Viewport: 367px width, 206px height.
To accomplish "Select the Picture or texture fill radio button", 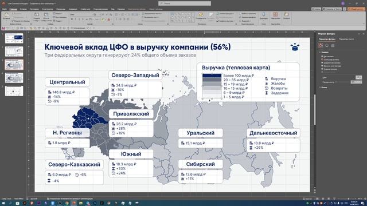I will tap(322, 66).
